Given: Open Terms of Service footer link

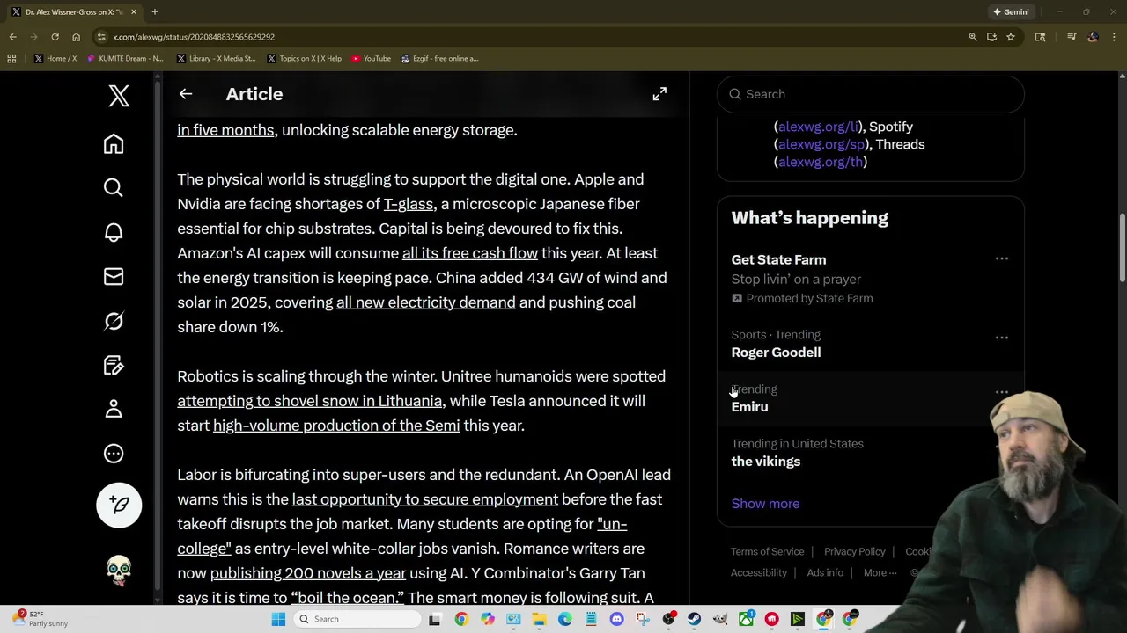Looking at the screenshot, I should click(x=768, y=552).
